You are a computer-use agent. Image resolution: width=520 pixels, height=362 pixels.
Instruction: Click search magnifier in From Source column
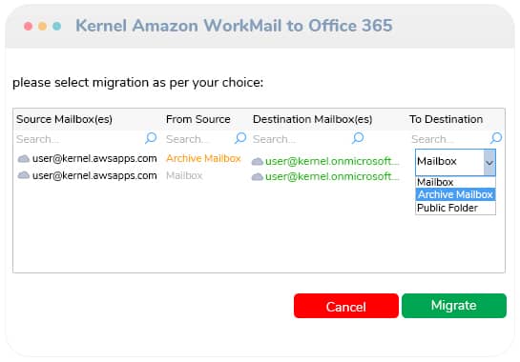(x=240, y=138)
